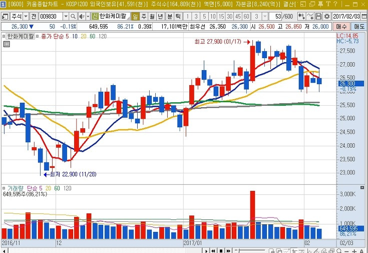
Task: Click the speaker sound alert icon
Action: click(x=82, y=17)
